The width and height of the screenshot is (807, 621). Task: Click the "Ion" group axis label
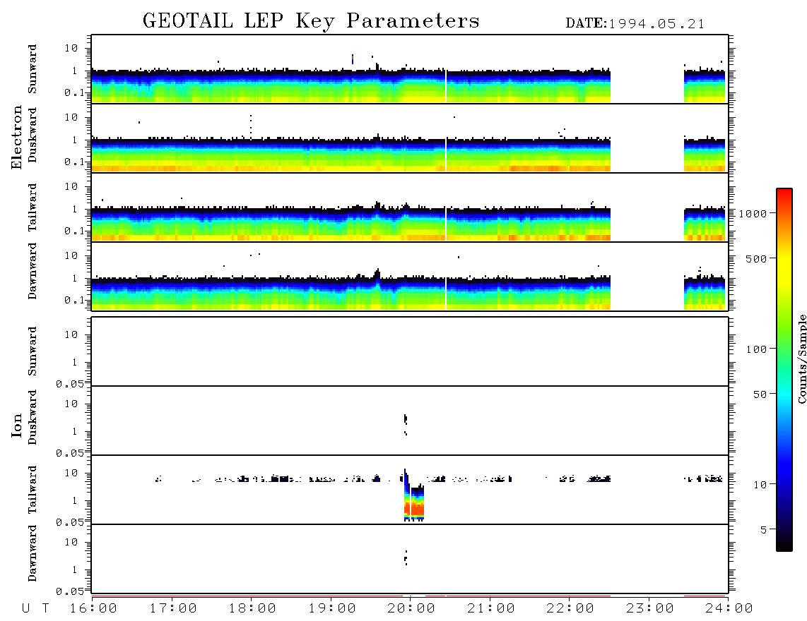(17, 425)
